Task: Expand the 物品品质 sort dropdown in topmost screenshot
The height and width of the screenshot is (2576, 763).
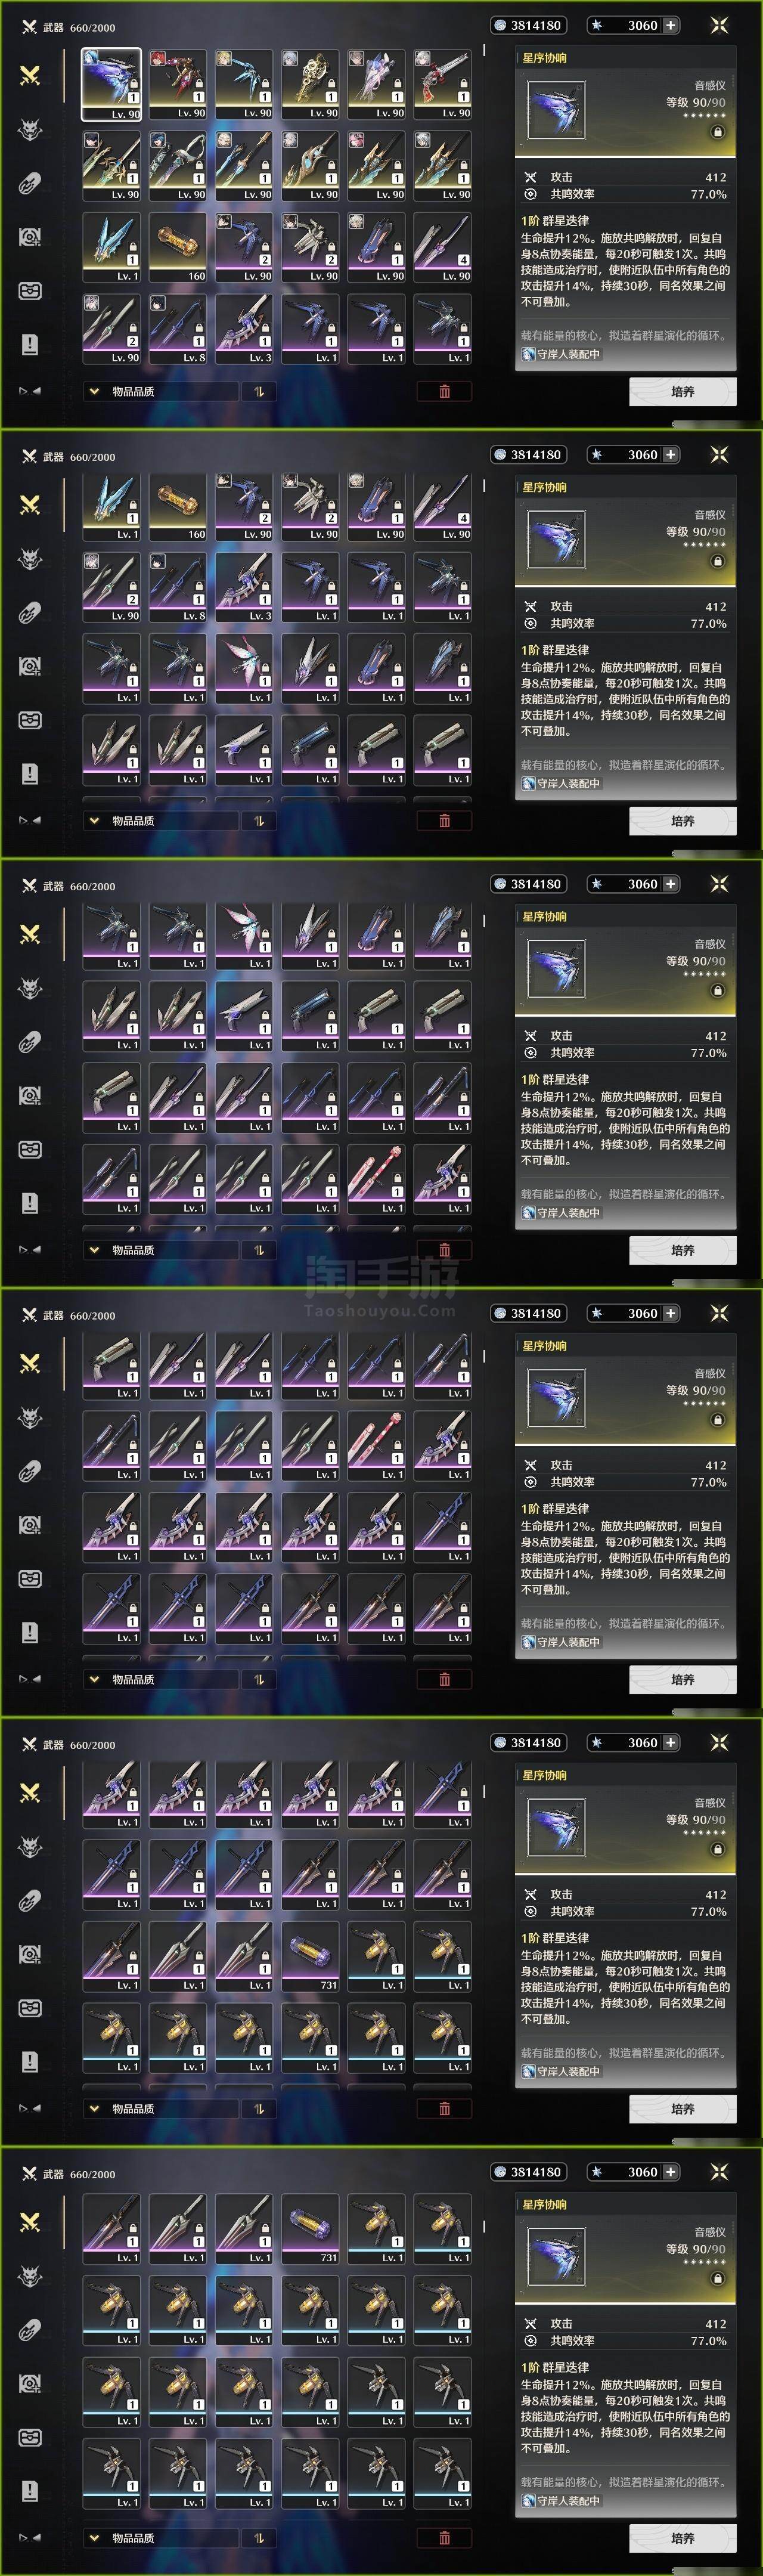Action: click(161, 391)
